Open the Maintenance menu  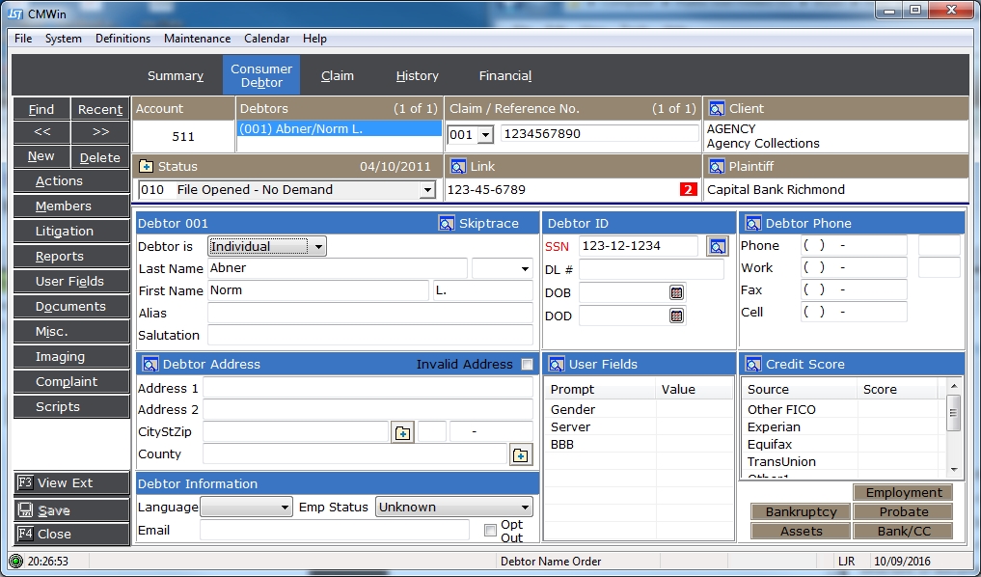[x=197, y=39]
